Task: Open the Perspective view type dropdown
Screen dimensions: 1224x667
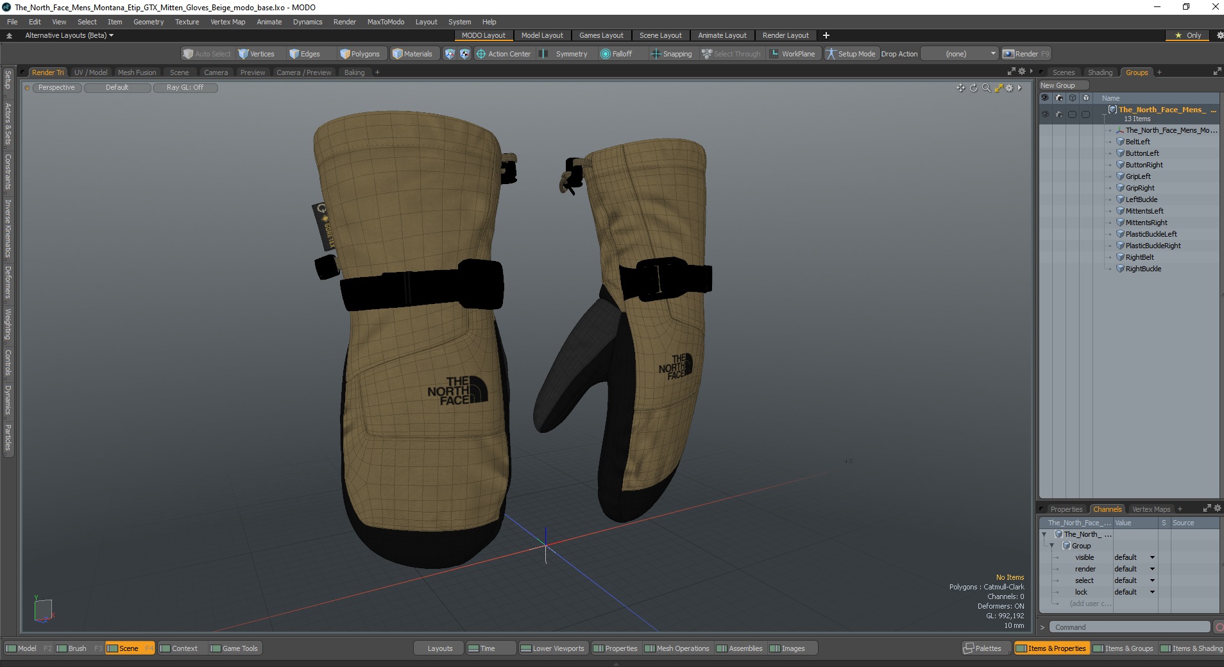Action: pyautogui.click(x=56, y=88)
